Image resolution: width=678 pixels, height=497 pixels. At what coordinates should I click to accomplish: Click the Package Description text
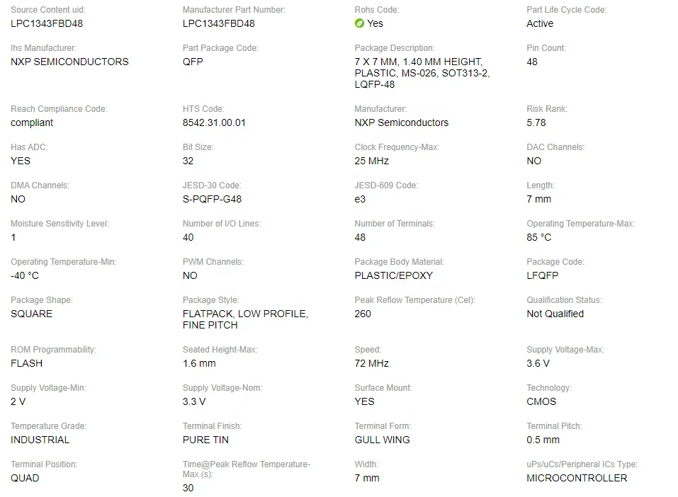[422, 73]
